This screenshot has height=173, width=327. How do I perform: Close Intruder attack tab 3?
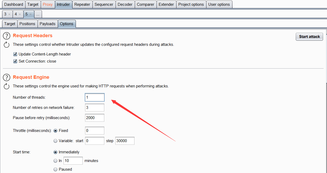(9, 14)
